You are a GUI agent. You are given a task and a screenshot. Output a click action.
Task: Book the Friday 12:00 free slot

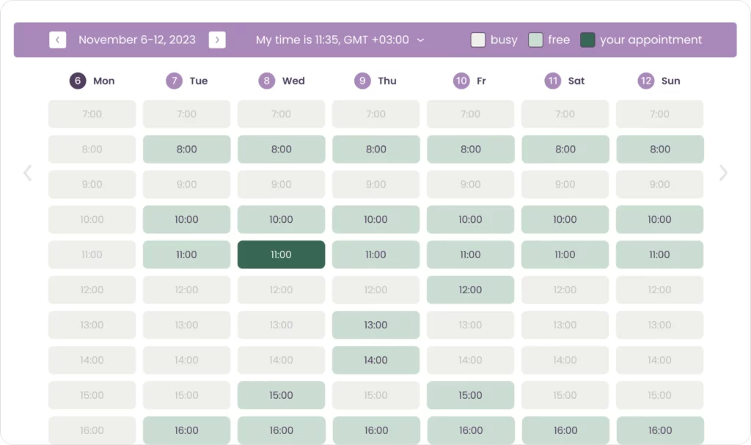tap(470, 290)
